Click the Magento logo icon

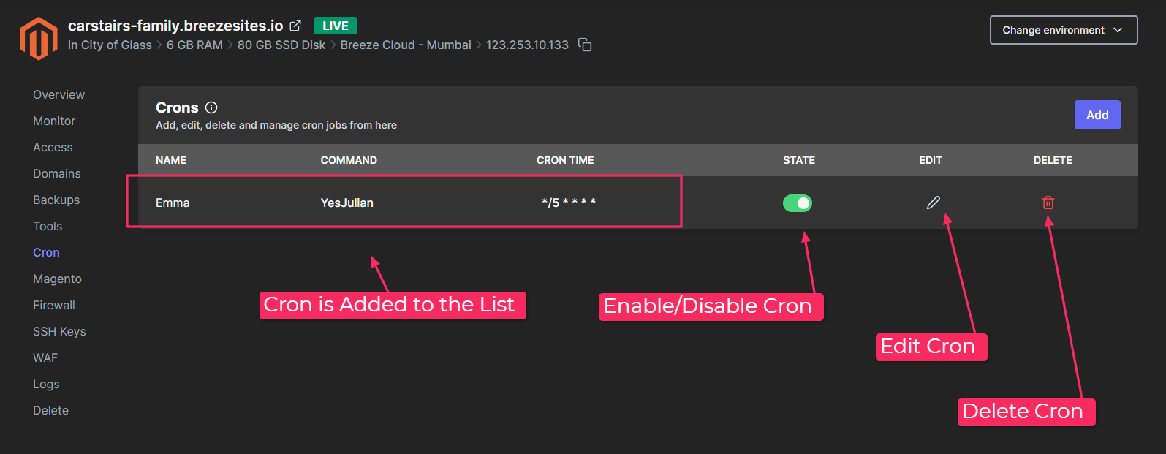coord(39,38)
